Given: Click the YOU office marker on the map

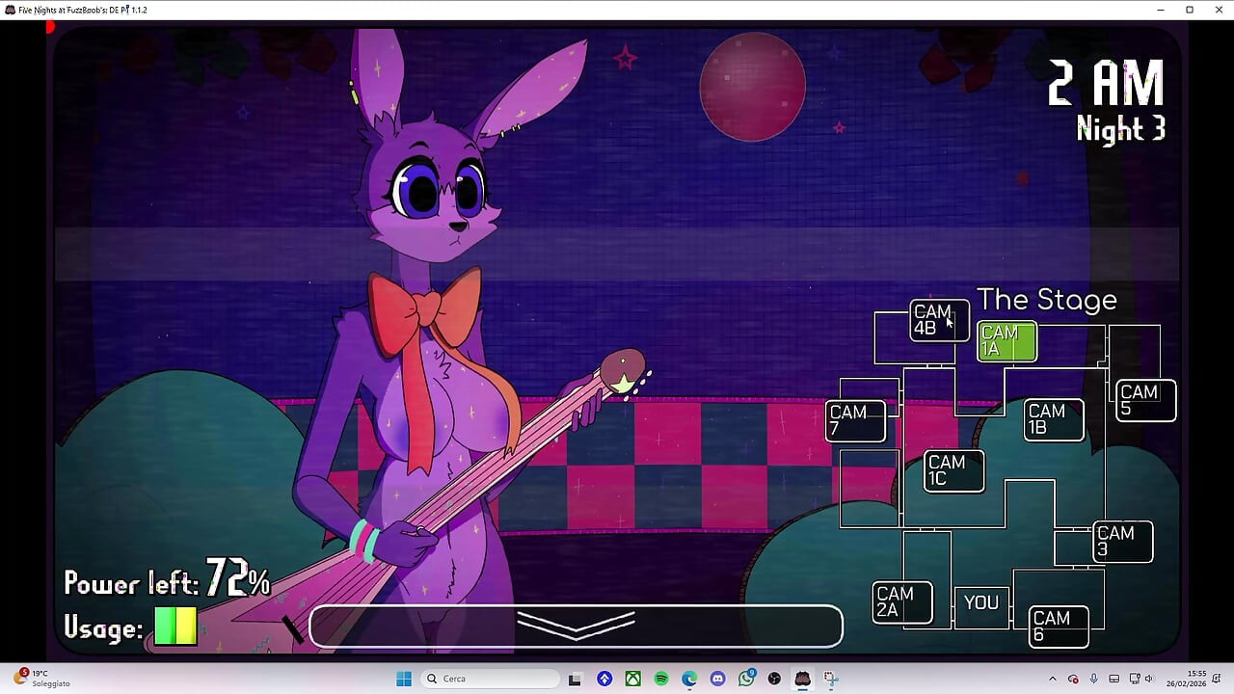Looking at the screenshot, I should pyautogui.click(x=981, y=603).
